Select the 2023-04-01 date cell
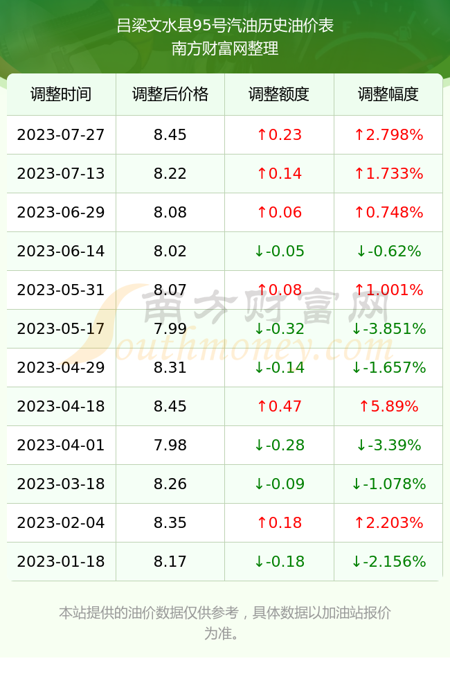450x679 pixels. pyautogui.click(x=61, y=445)
